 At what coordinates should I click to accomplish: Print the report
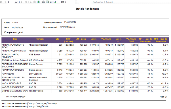pyautogui.click(x=43, y=2)
